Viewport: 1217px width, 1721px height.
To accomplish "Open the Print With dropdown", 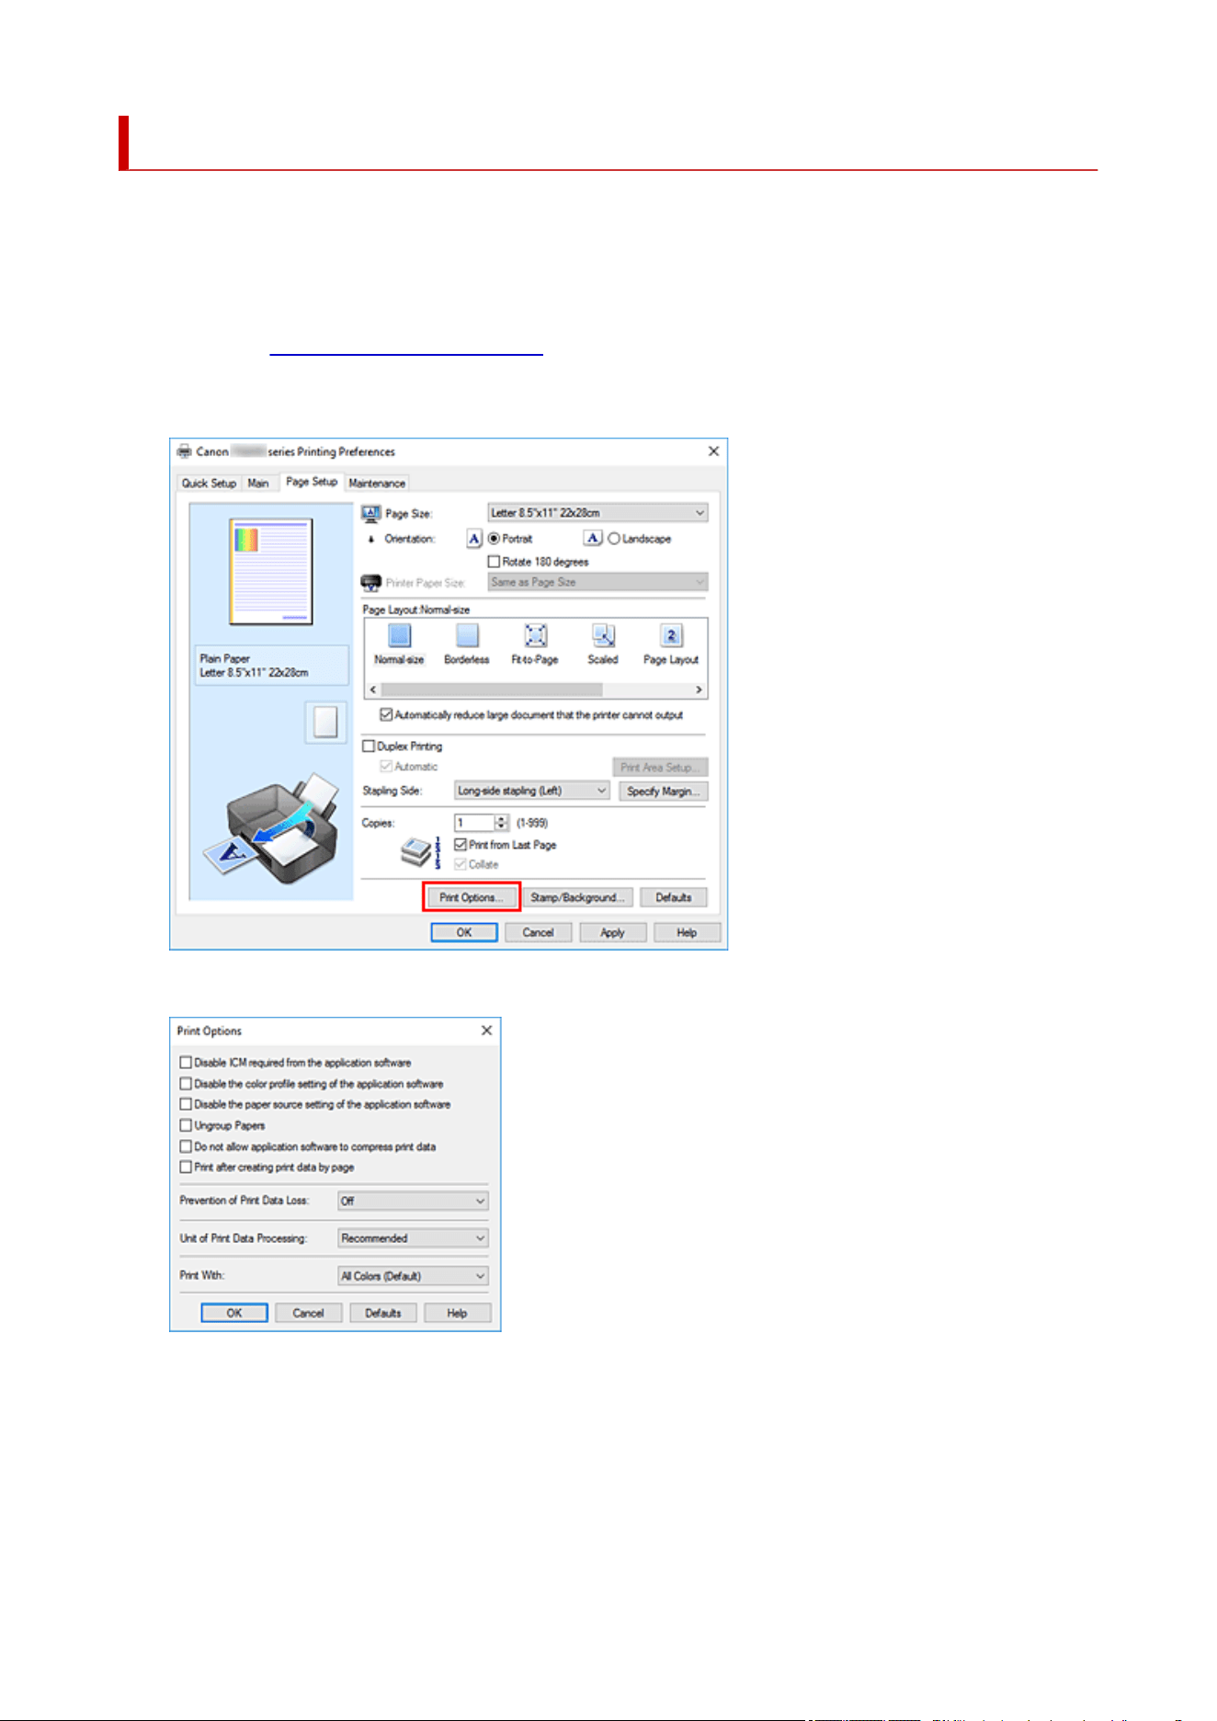I will (x=413, y=1276).
